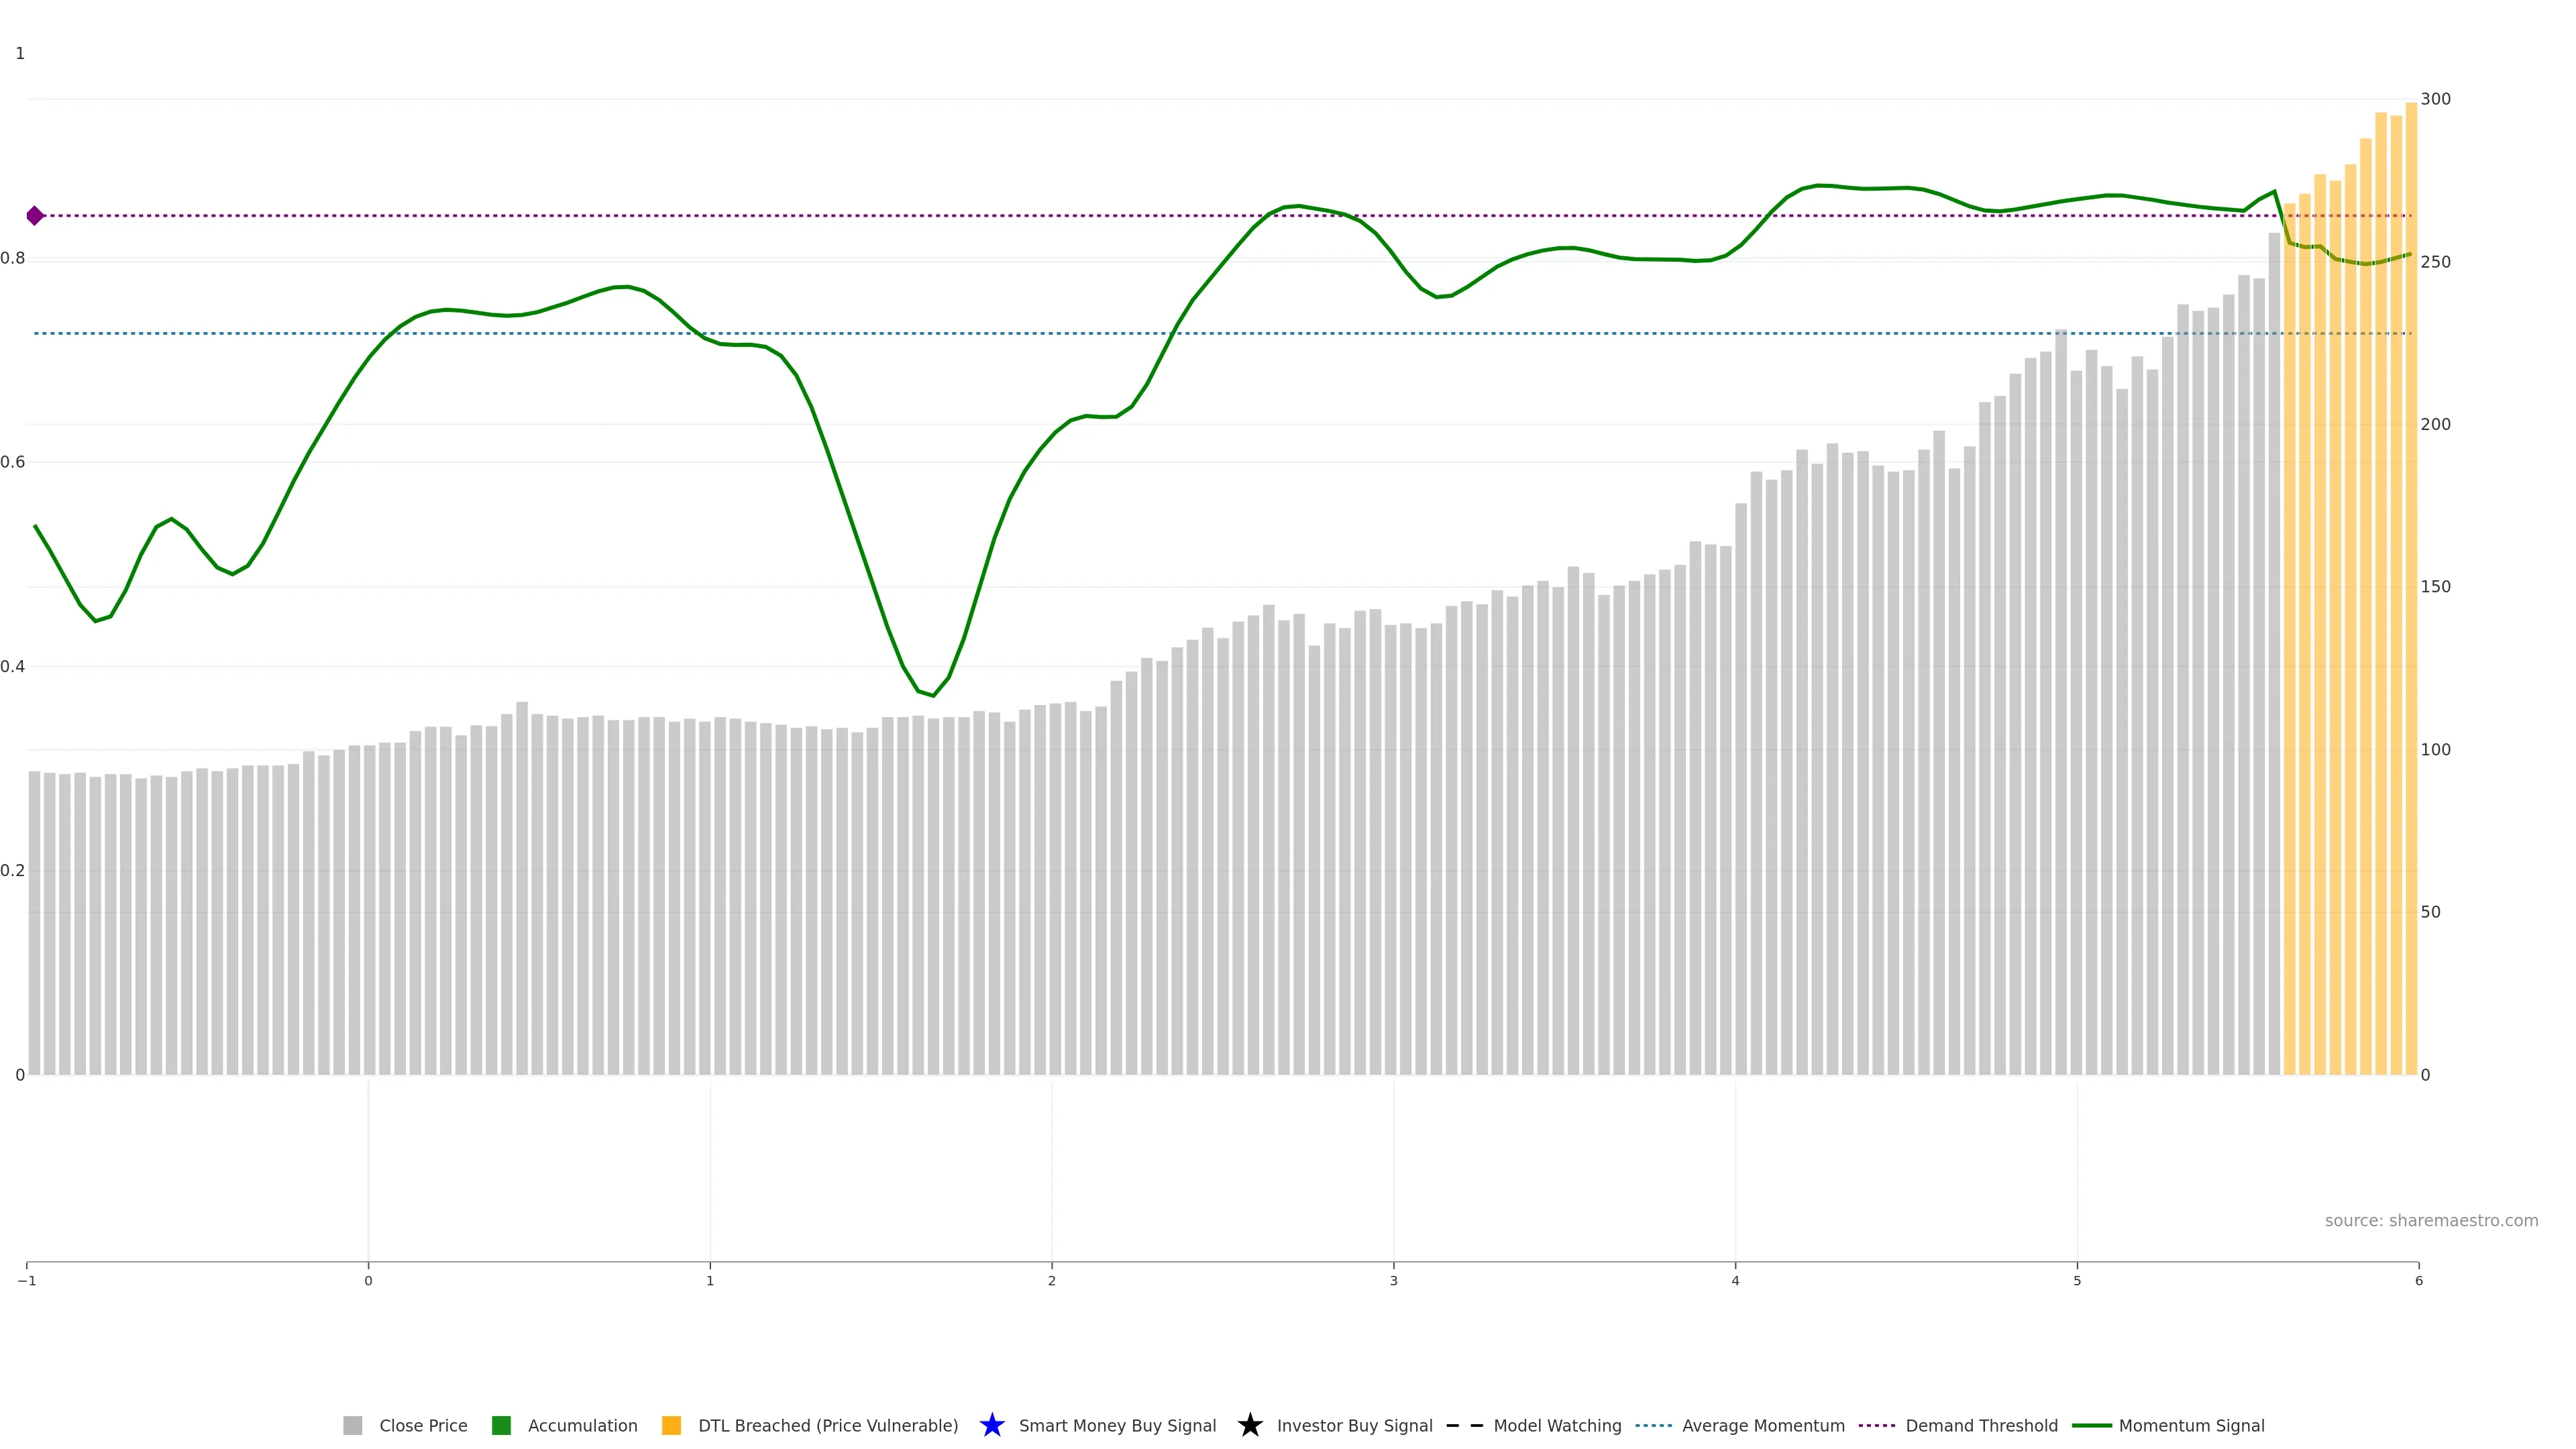Click the green Accumulation legend square

coord(501,1425)
